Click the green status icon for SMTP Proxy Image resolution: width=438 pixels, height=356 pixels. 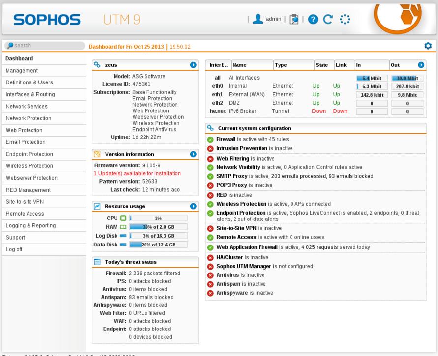210,177
